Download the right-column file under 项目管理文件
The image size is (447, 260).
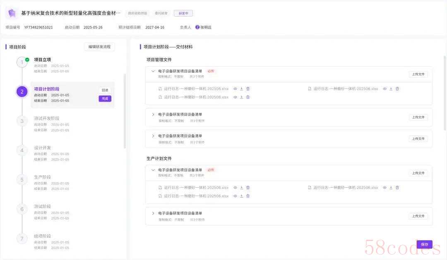pos(391,89)
